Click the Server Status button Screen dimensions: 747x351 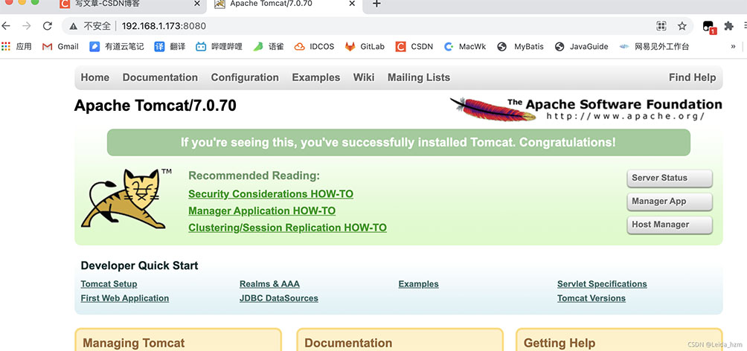click(x=669, y=178)
